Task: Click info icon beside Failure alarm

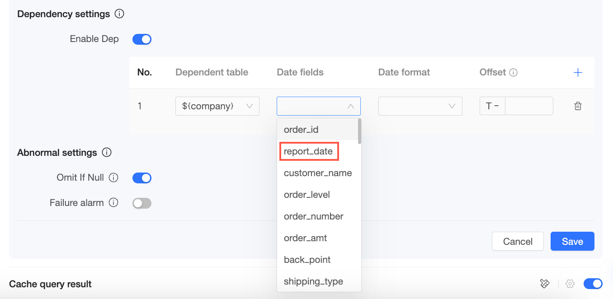Action: [x=114, y=203]
